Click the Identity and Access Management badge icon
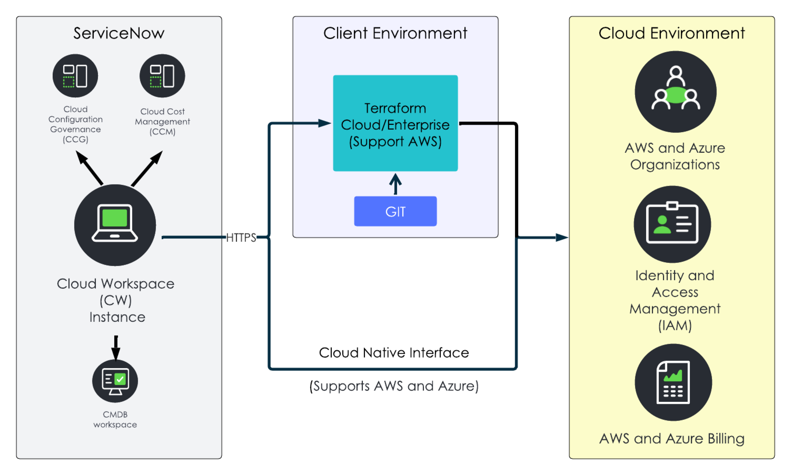792x474 pixels. [x=672, y=224]
